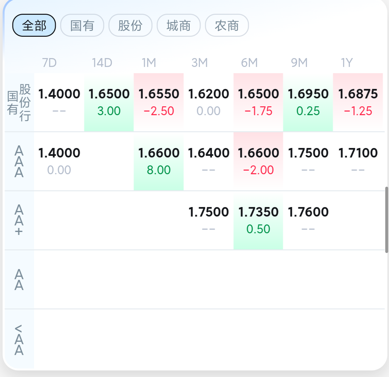Click the AA+ 9M rate 1.7600

pyautogui.click(x=308, y=220)
